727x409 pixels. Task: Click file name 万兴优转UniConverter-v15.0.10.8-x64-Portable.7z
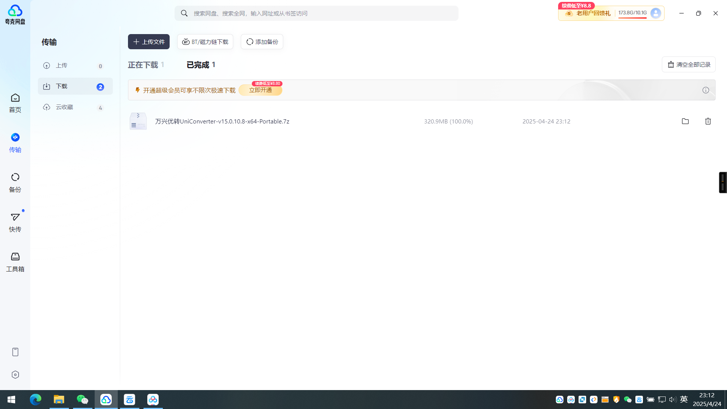222,121
